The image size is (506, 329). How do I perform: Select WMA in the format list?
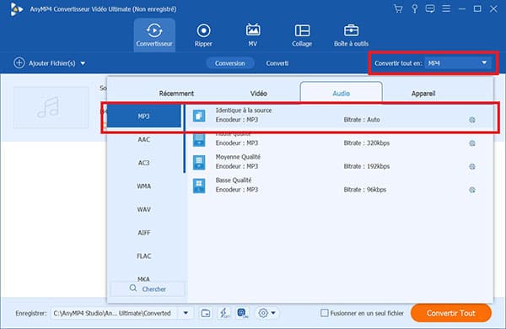(x=143, y=186)
